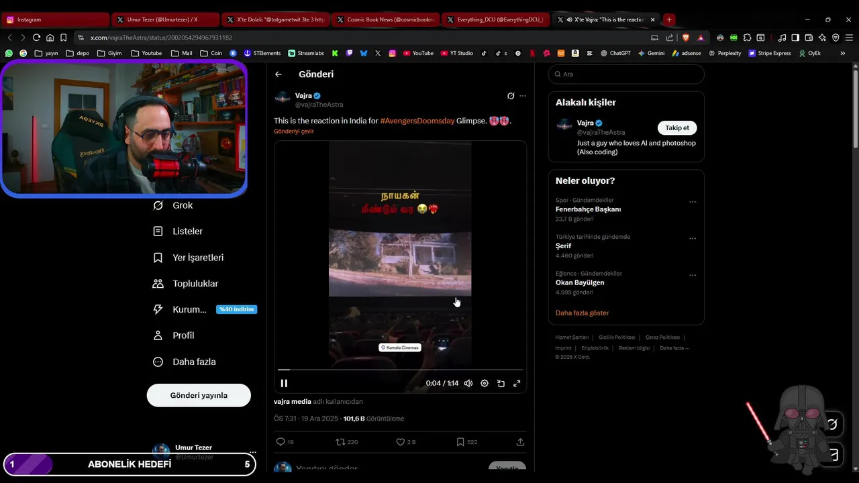Expand the Giyim bookmarks folder

coord(109,53)
